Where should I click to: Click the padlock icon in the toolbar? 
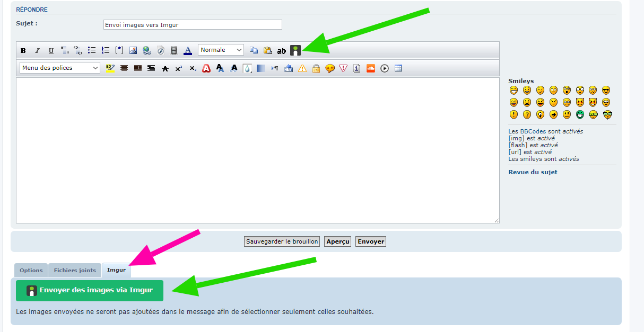[x=316, y=68]
